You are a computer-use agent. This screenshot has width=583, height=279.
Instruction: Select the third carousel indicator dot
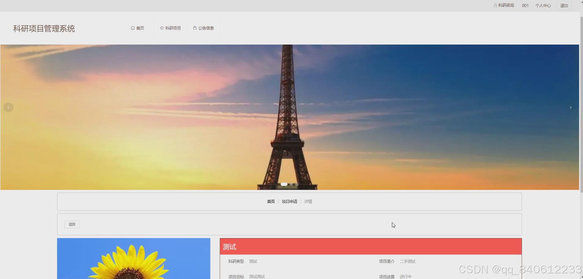[x=297, y=184]
